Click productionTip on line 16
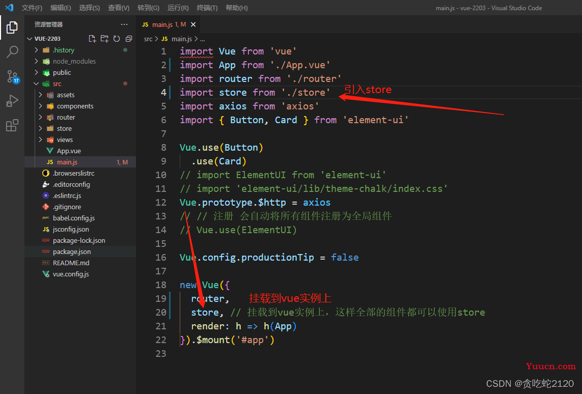 coord(278,258)
